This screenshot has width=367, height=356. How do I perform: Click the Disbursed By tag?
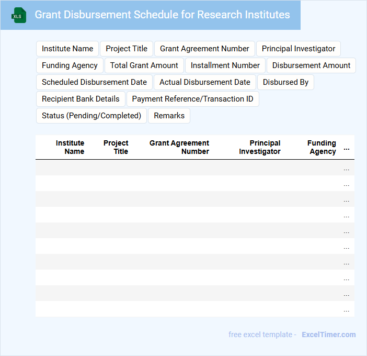(x=285, y=82)
